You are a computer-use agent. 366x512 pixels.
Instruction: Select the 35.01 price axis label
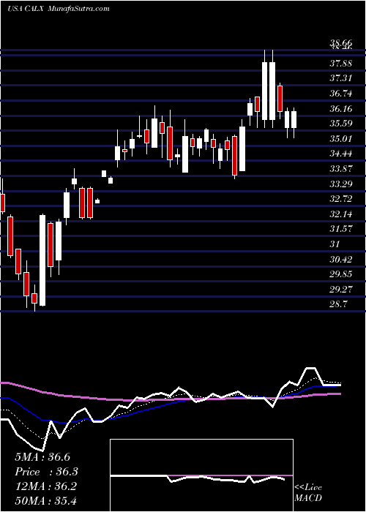[341, 139]
